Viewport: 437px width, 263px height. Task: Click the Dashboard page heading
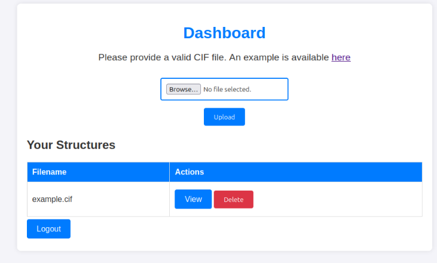coord(224,33)
